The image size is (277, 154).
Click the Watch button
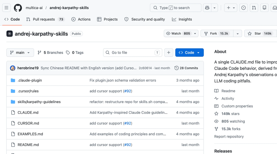coord(178,33)
